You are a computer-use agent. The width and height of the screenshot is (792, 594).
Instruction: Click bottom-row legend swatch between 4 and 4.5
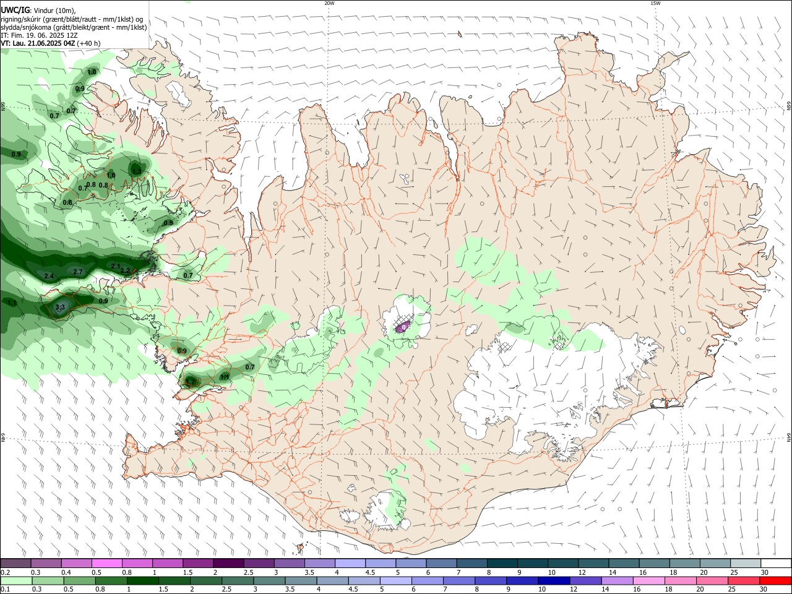[x=332, y=580]
